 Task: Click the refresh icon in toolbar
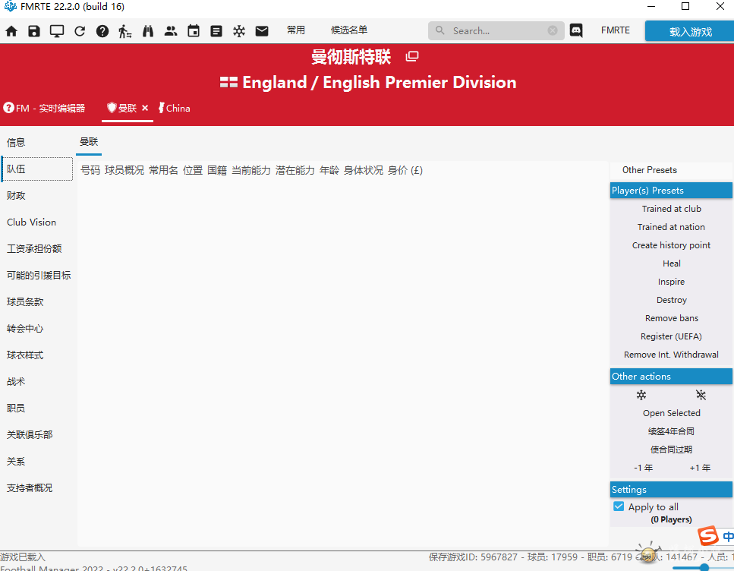pyautogui.click(x=80, y=31)
